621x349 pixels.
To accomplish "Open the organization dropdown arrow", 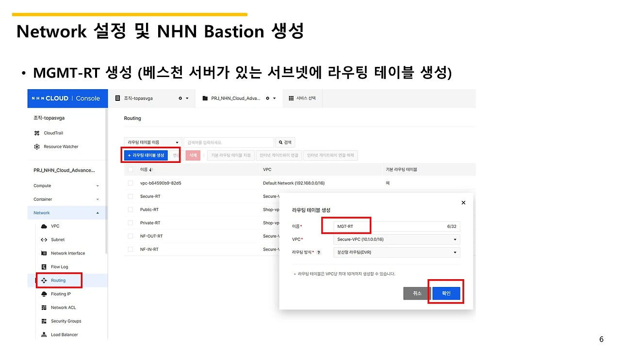I will (x=187, y=98).
